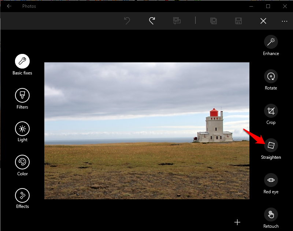Click the Undo arrow in toolbar

click(127, 21)
